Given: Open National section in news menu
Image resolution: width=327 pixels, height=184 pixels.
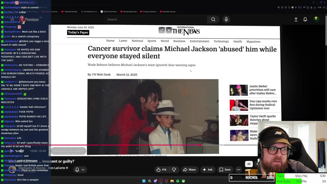Looking at the screenshot, I should click(137, 41).
